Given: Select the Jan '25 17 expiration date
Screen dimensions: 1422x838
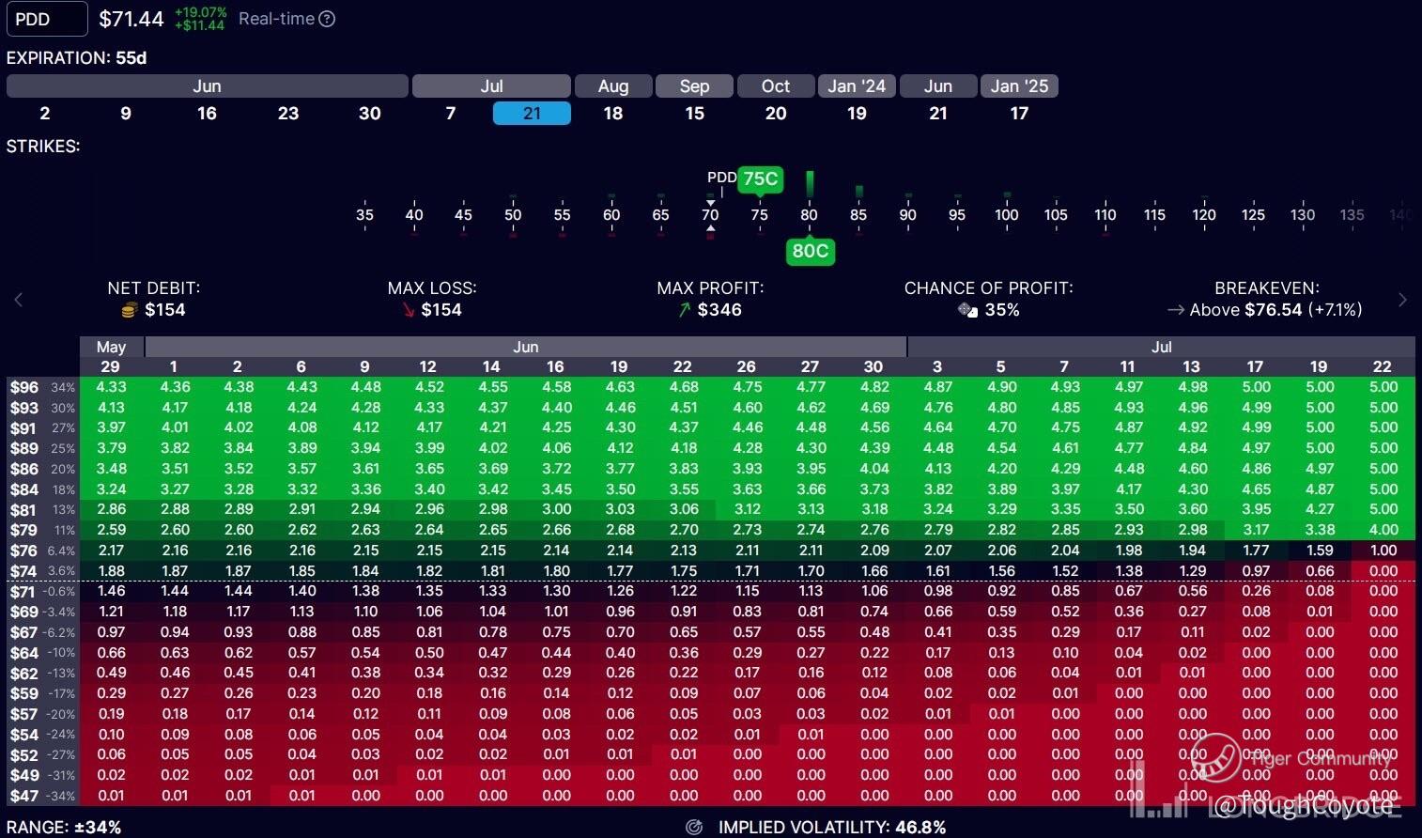Looking at the screenshot, I should [x=1019, y=114].
